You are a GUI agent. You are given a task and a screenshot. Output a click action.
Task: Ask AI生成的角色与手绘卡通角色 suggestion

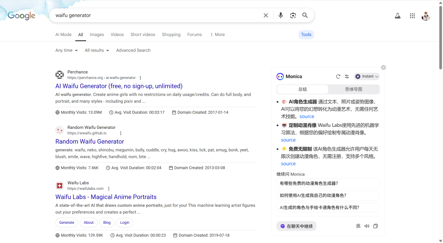[x=328, y=208]
